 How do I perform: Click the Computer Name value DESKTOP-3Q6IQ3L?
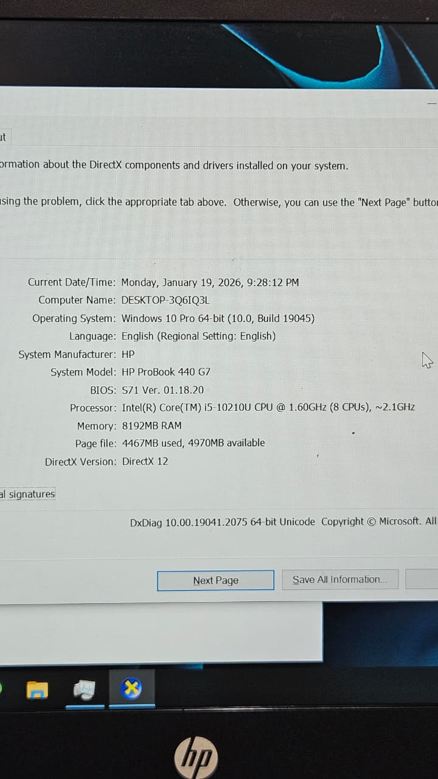pyautogui.click(x=165, y=300)
